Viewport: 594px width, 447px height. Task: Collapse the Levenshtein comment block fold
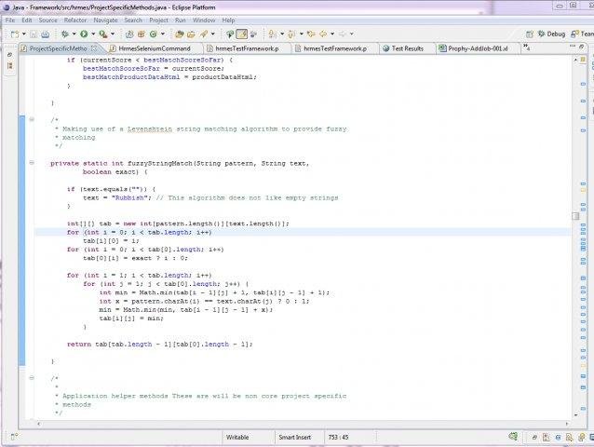pos(32,119)
